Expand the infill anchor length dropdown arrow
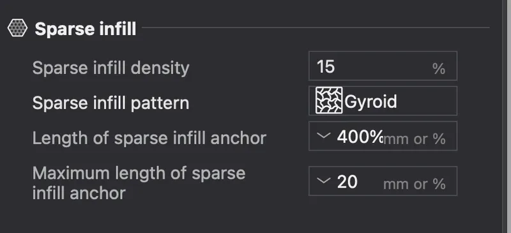511x233 pixels. coord(324,135)
